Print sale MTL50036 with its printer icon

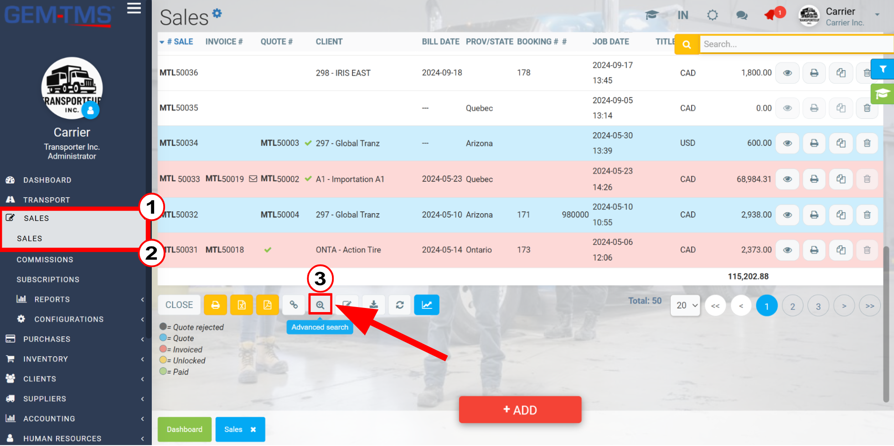coord(814,73)
